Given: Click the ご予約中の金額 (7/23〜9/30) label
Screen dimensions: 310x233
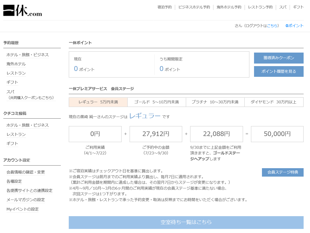Looking at the screenshot, I should 156,150.
